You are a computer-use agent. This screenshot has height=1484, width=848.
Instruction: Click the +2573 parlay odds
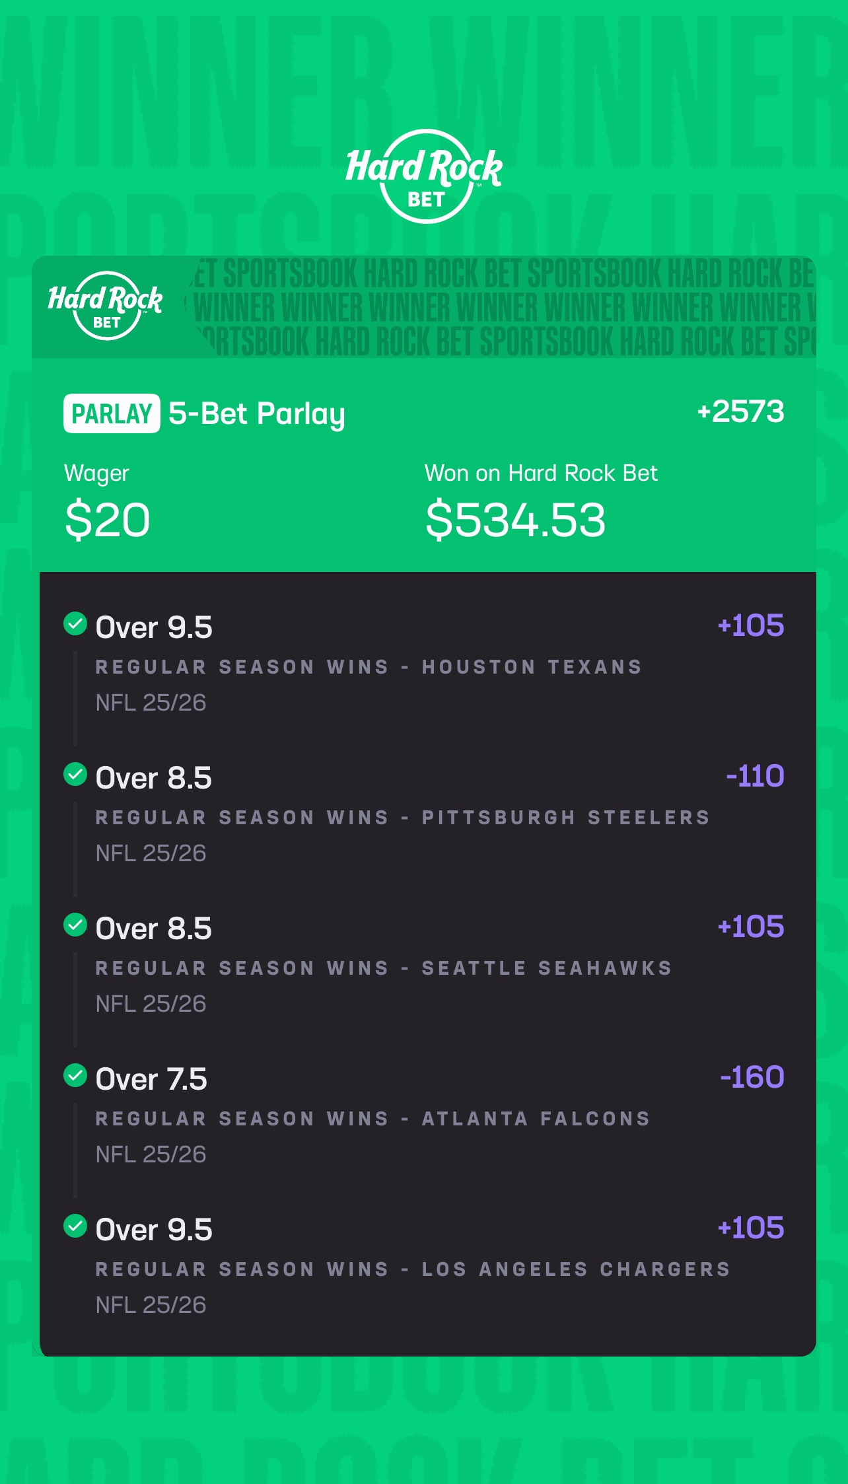(740, 411)
